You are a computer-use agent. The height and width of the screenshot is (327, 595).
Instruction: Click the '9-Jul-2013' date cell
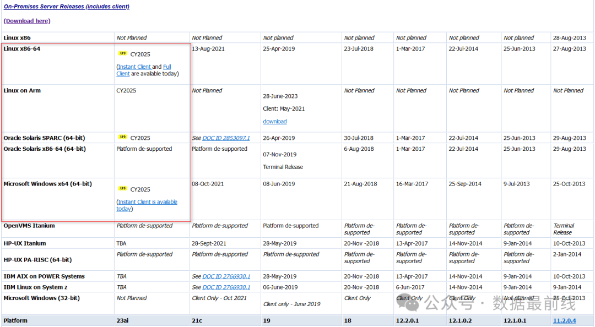click(516, 184)
